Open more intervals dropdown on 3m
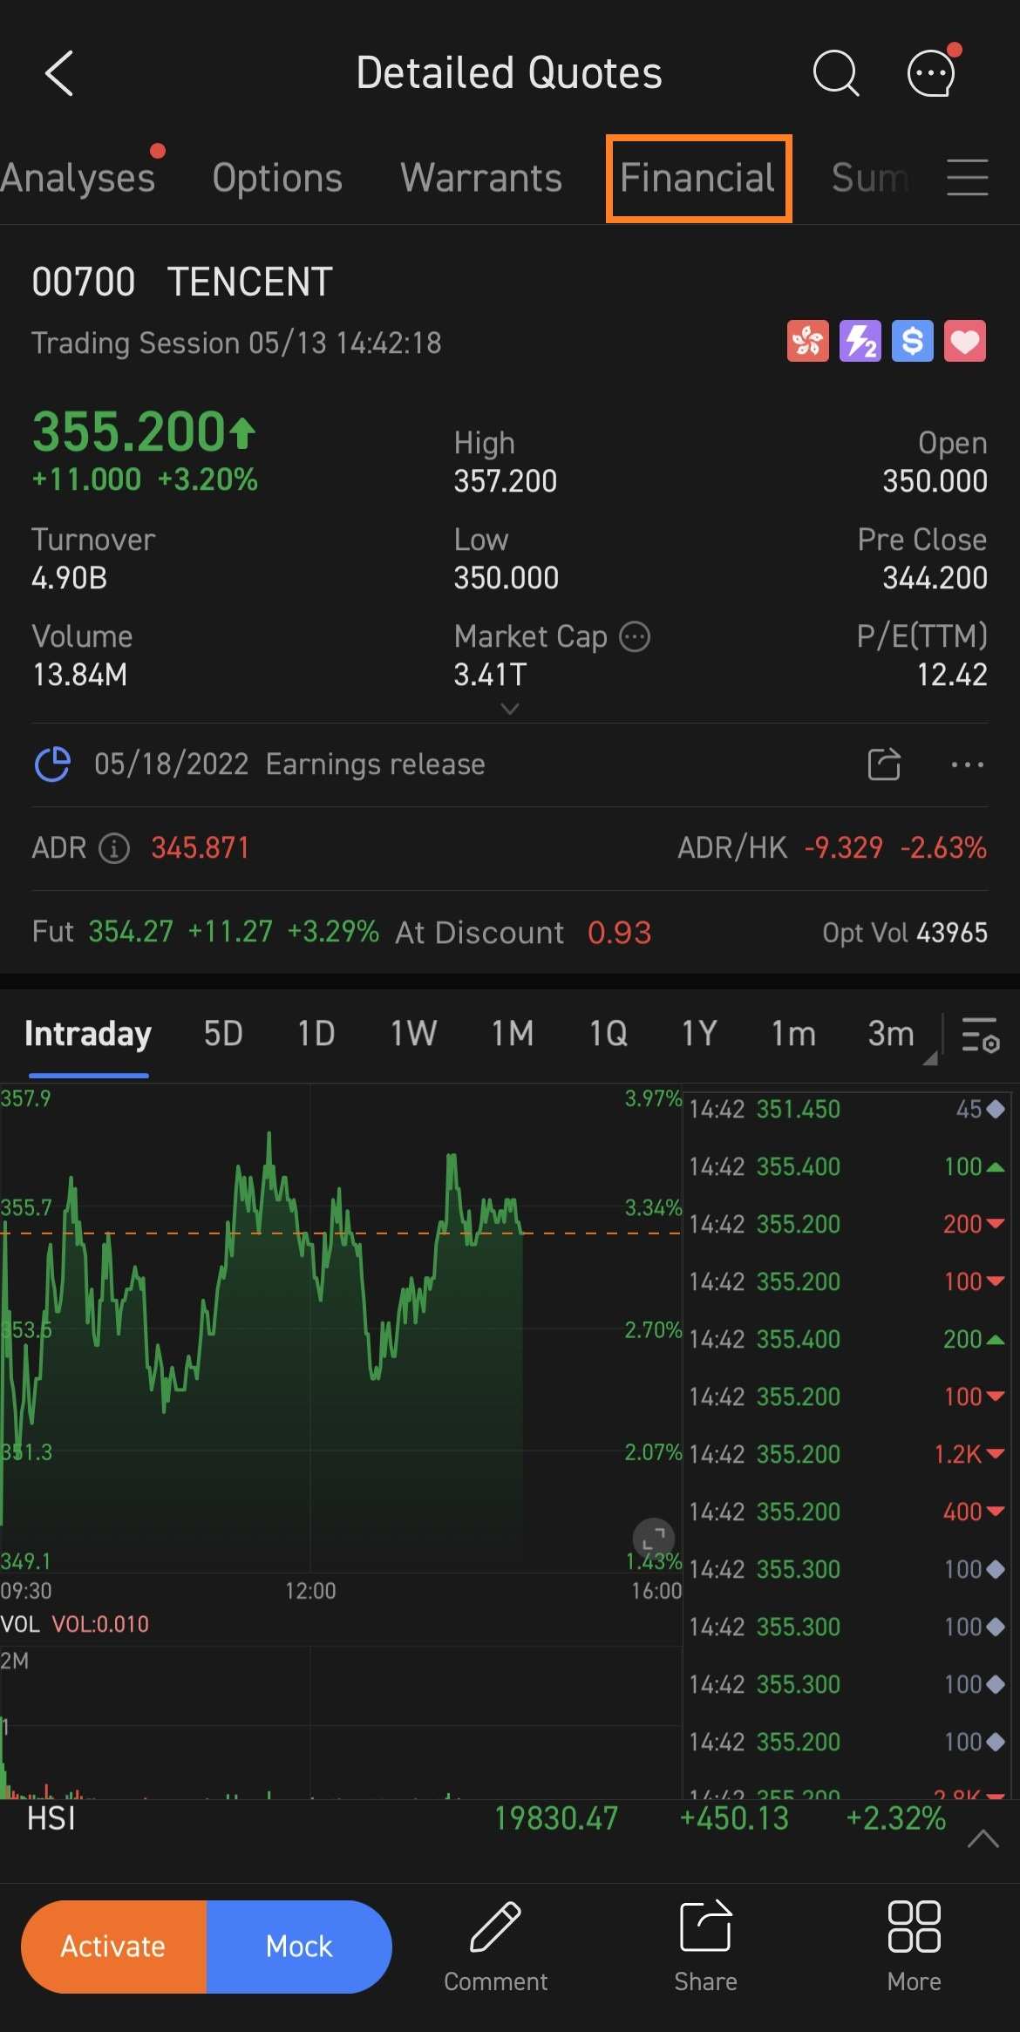Screen dimensions: 1020x2032 (x=930, y=1058)
